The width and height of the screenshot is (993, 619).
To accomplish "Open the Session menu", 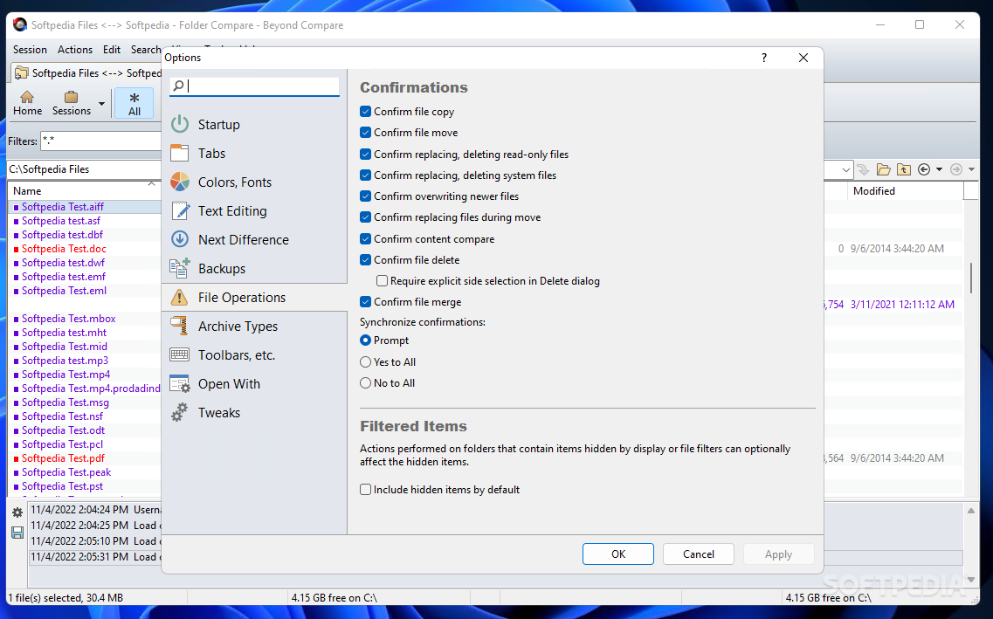I will [x=30, y=50].
